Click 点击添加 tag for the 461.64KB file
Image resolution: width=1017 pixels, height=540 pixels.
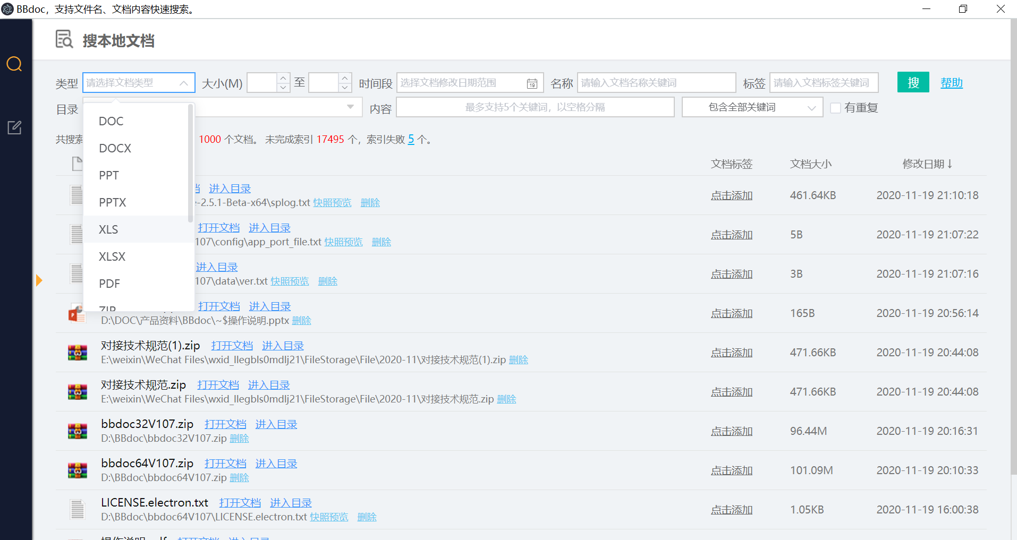click(x=732, y=195)
